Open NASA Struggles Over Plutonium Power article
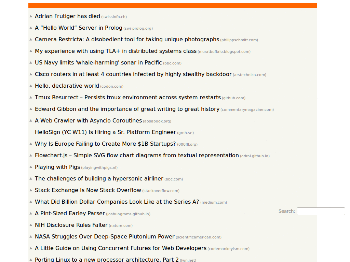The width and height of the screenshot is (350, 262). coord(105,237)
